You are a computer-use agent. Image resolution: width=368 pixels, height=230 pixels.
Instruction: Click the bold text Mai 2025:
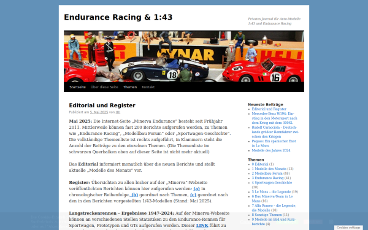(80, 121)
